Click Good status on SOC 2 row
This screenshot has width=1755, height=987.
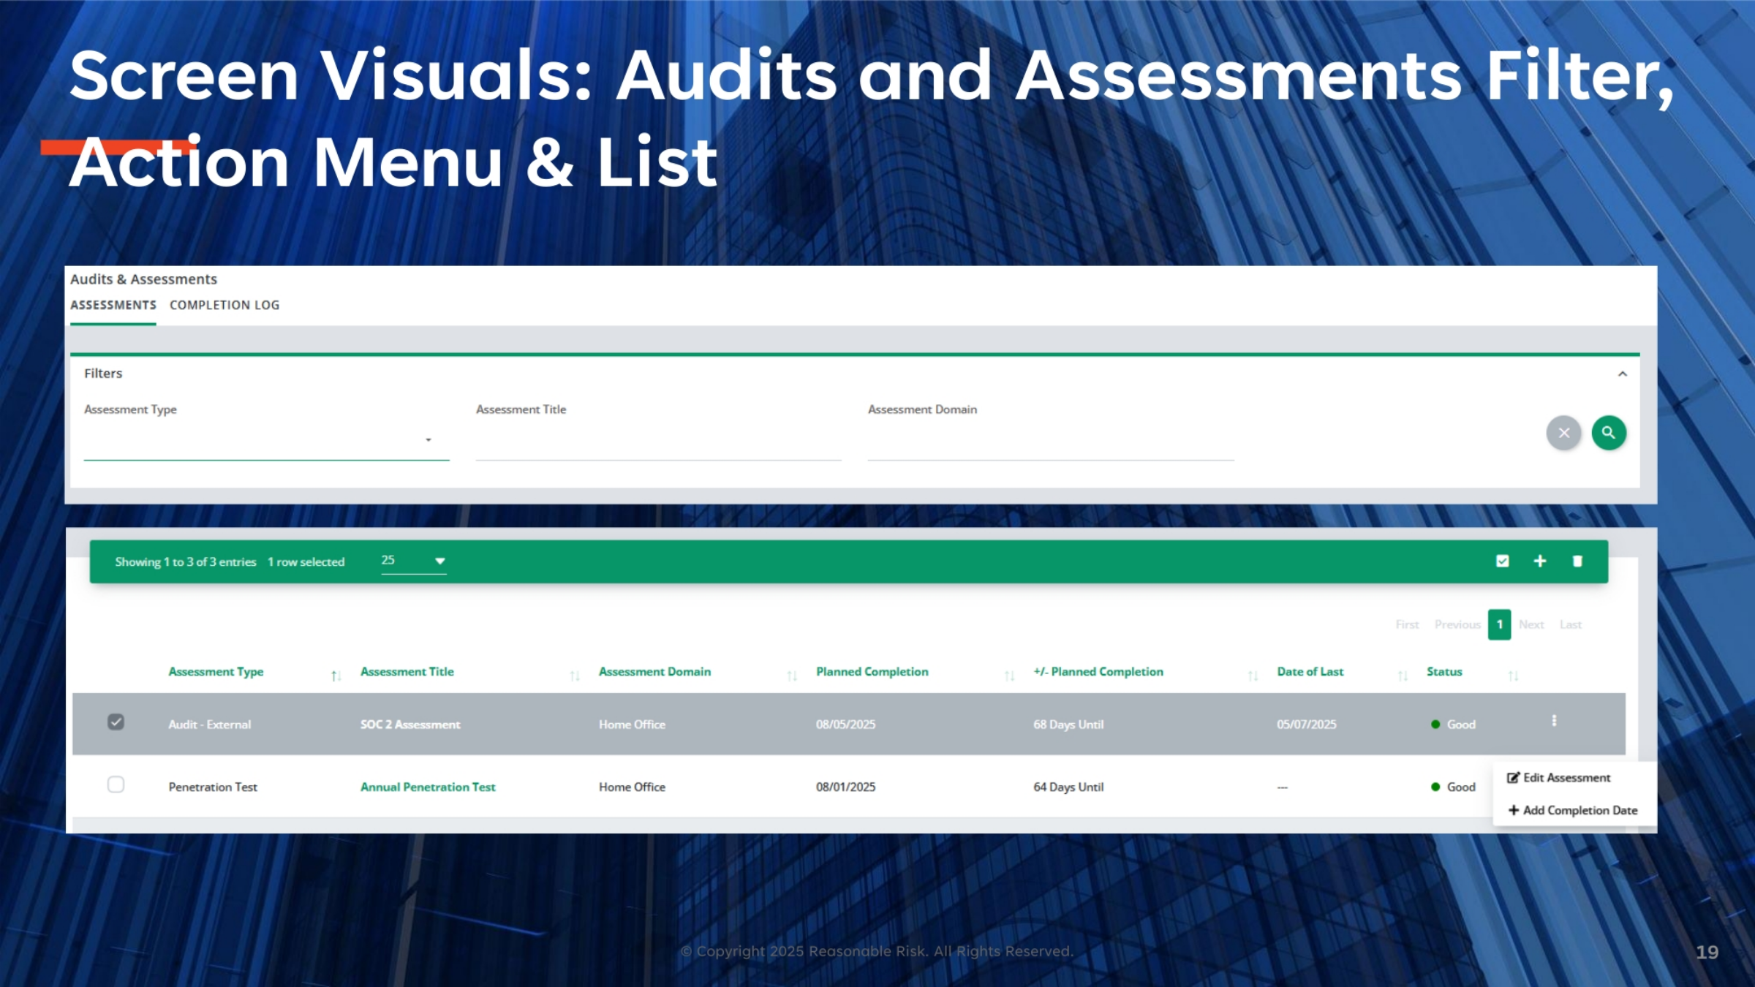1453,725
